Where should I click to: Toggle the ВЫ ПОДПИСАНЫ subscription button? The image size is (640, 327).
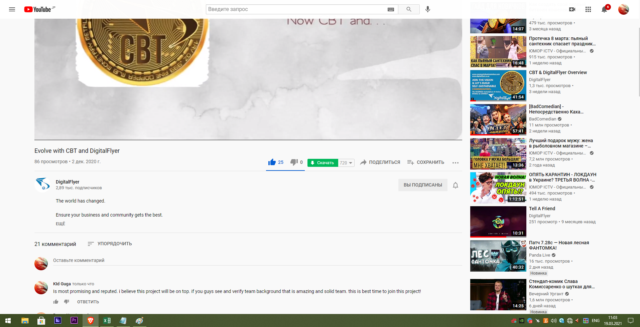click(423, 185)
